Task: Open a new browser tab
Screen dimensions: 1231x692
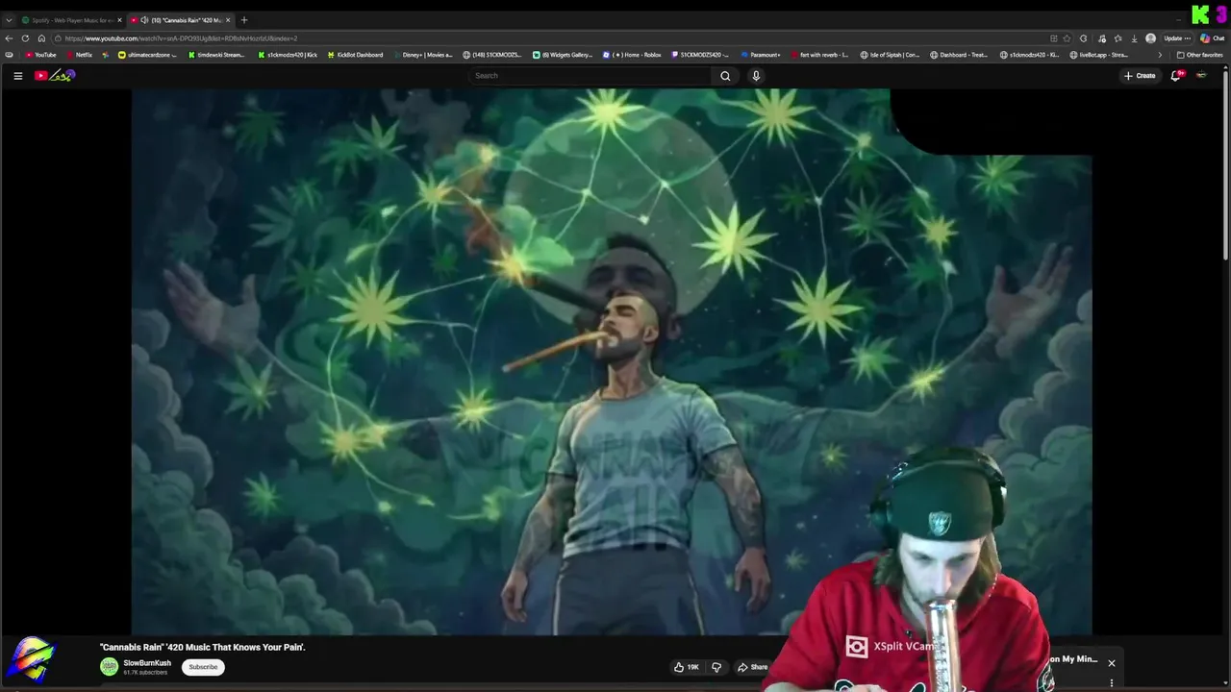Action: tap(244, 20)
